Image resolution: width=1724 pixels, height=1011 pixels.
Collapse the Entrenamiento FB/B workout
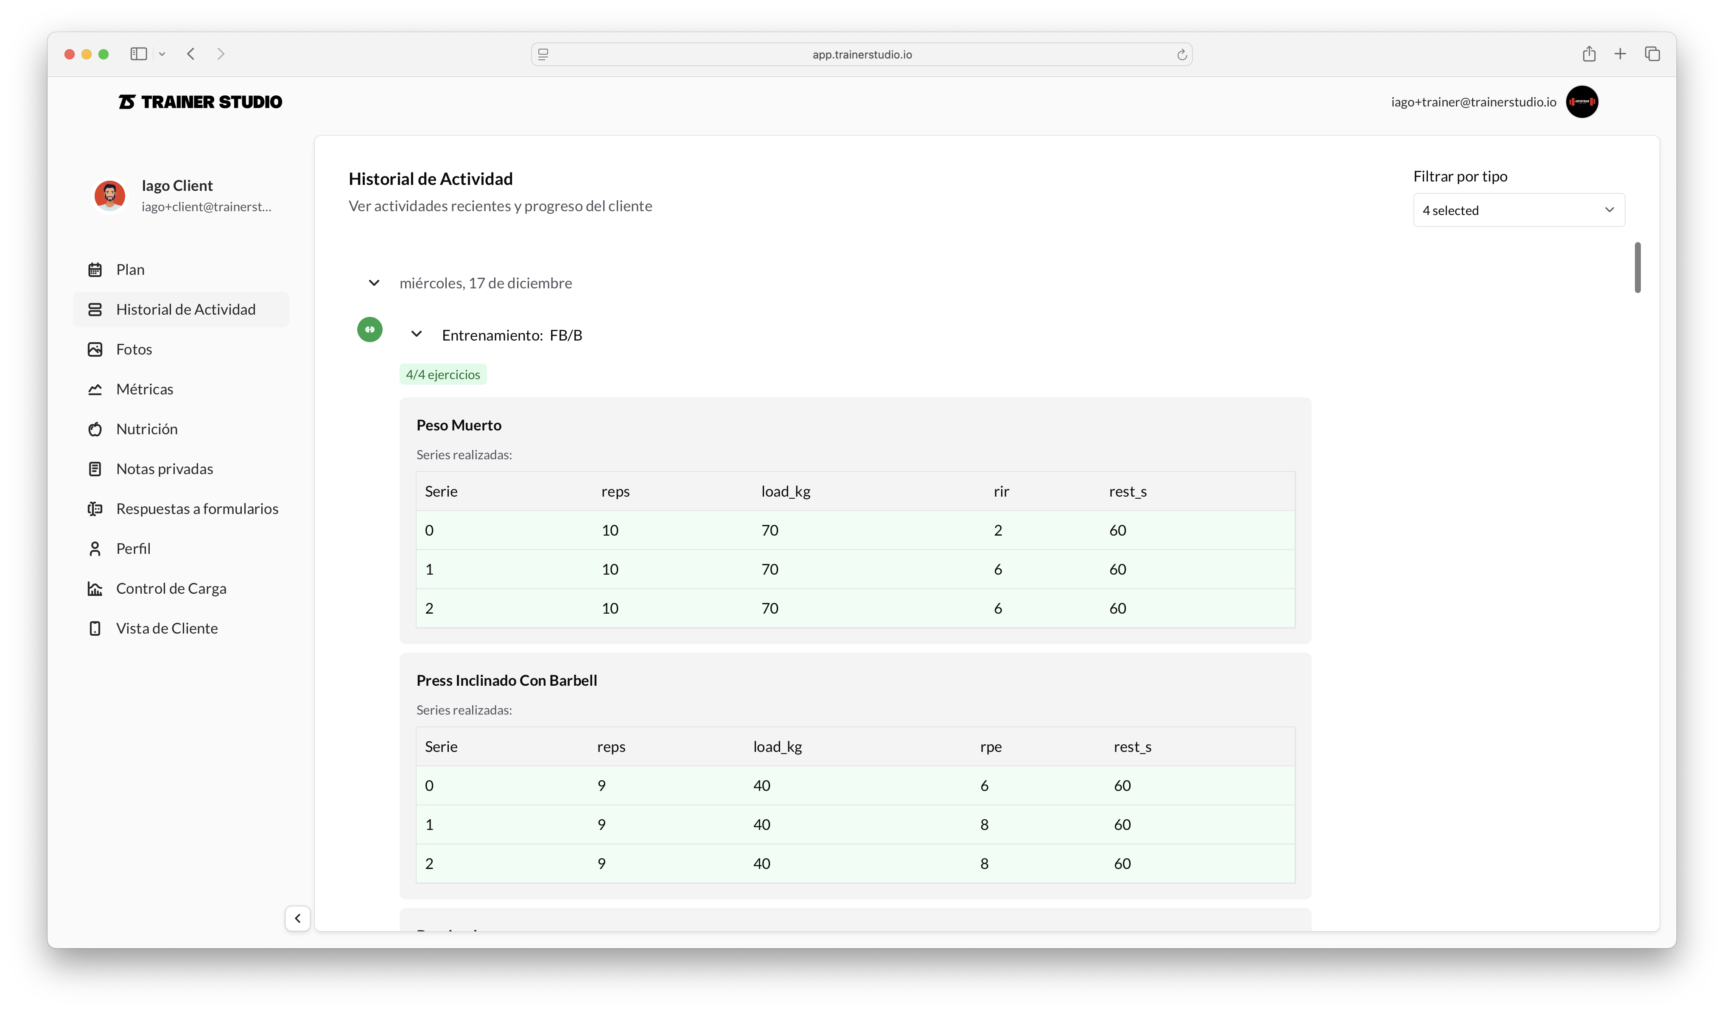416,335
